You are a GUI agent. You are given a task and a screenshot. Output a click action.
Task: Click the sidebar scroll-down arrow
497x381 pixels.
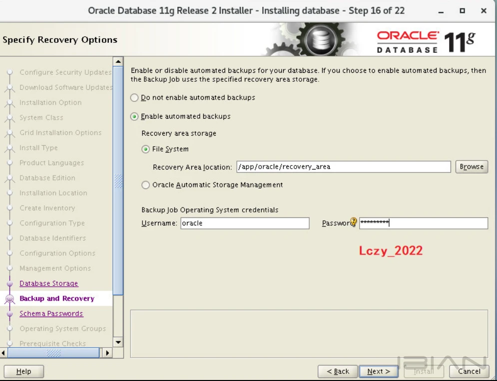[x=118, y=342]
